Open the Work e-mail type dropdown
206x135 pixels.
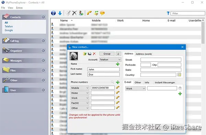(x=136, y=89)
